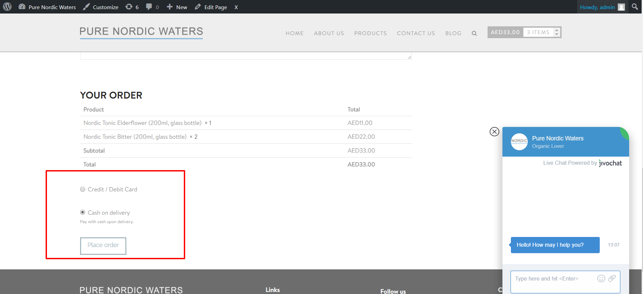This screenshot has height=294, width=643.
Task: Open admin bar search icon
Action: click(635, 7)
